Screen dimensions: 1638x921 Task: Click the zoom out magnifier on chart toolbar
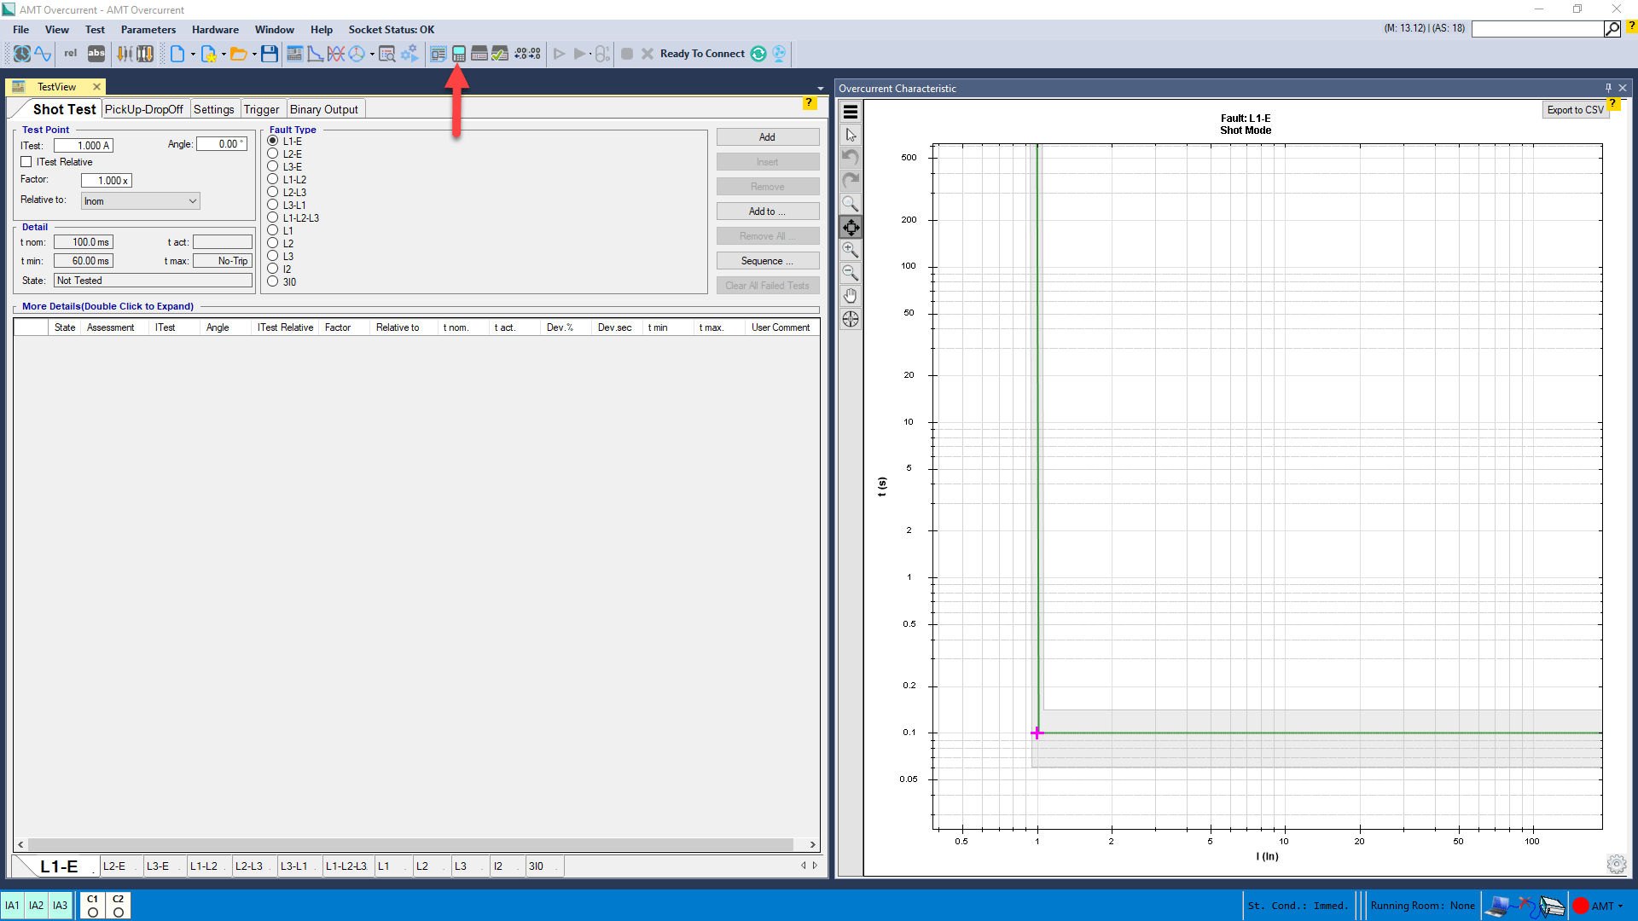(851, 273)
